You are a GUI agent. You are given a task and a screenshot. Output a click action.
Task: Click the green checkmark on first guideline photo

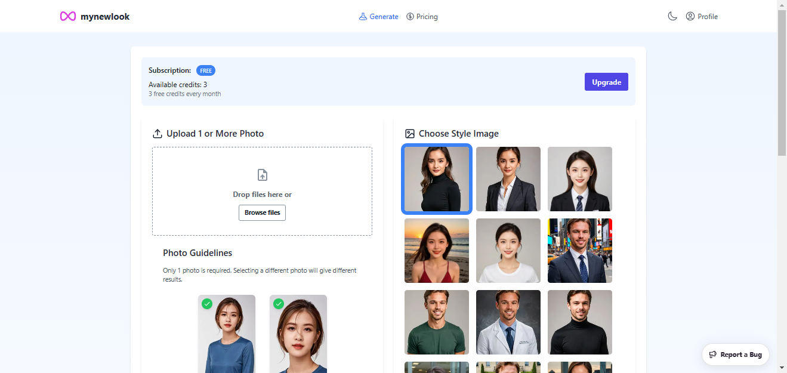[x=207, y=304]
